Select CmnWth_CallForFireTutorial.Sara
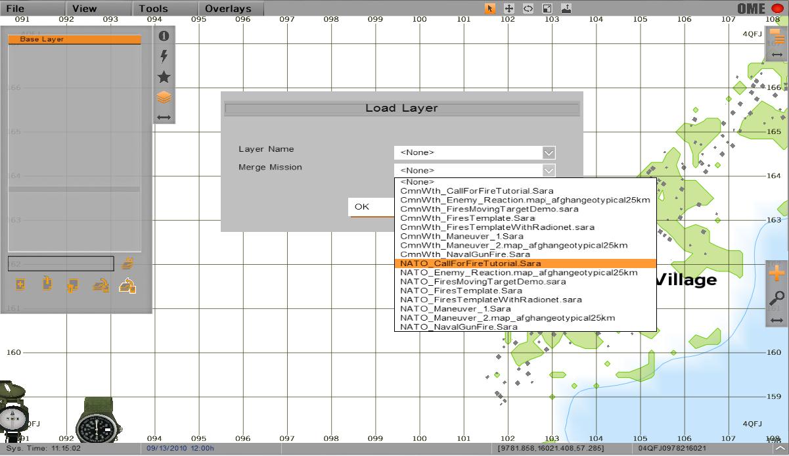The width and height of the screenshot is (789, 456). pyautogui.click(x=526, y=191)
